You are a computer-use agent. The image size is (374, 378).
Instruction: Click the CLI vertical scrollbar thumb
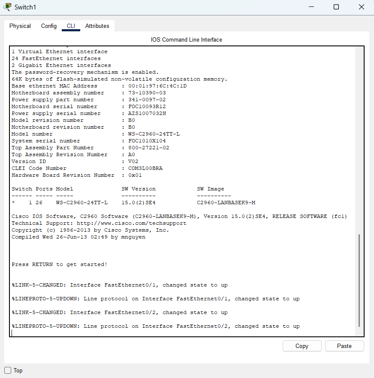tap(359, 281)
